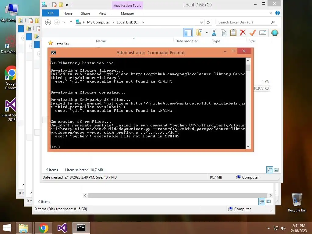
Task: Open the Help question mark icon
Action: pyautogui.click(x=277, y=13)
